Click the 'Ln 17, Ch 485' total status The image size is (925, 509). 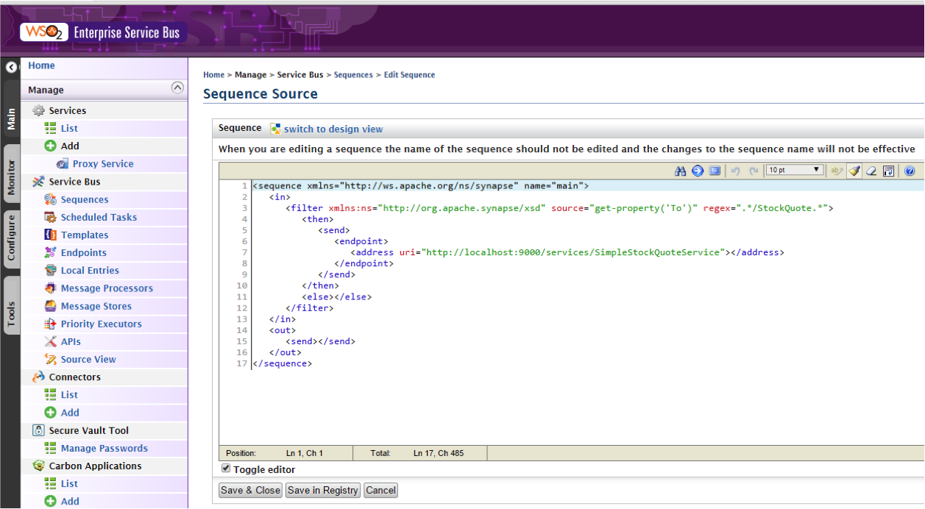[x=439, y=453]
